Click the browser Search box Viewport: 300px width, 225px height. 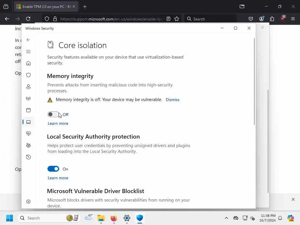(210, 19)
